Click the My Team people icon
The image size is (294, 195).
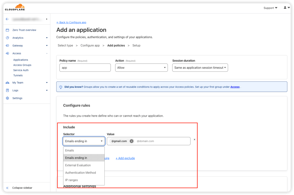click(x=7, y=83)
